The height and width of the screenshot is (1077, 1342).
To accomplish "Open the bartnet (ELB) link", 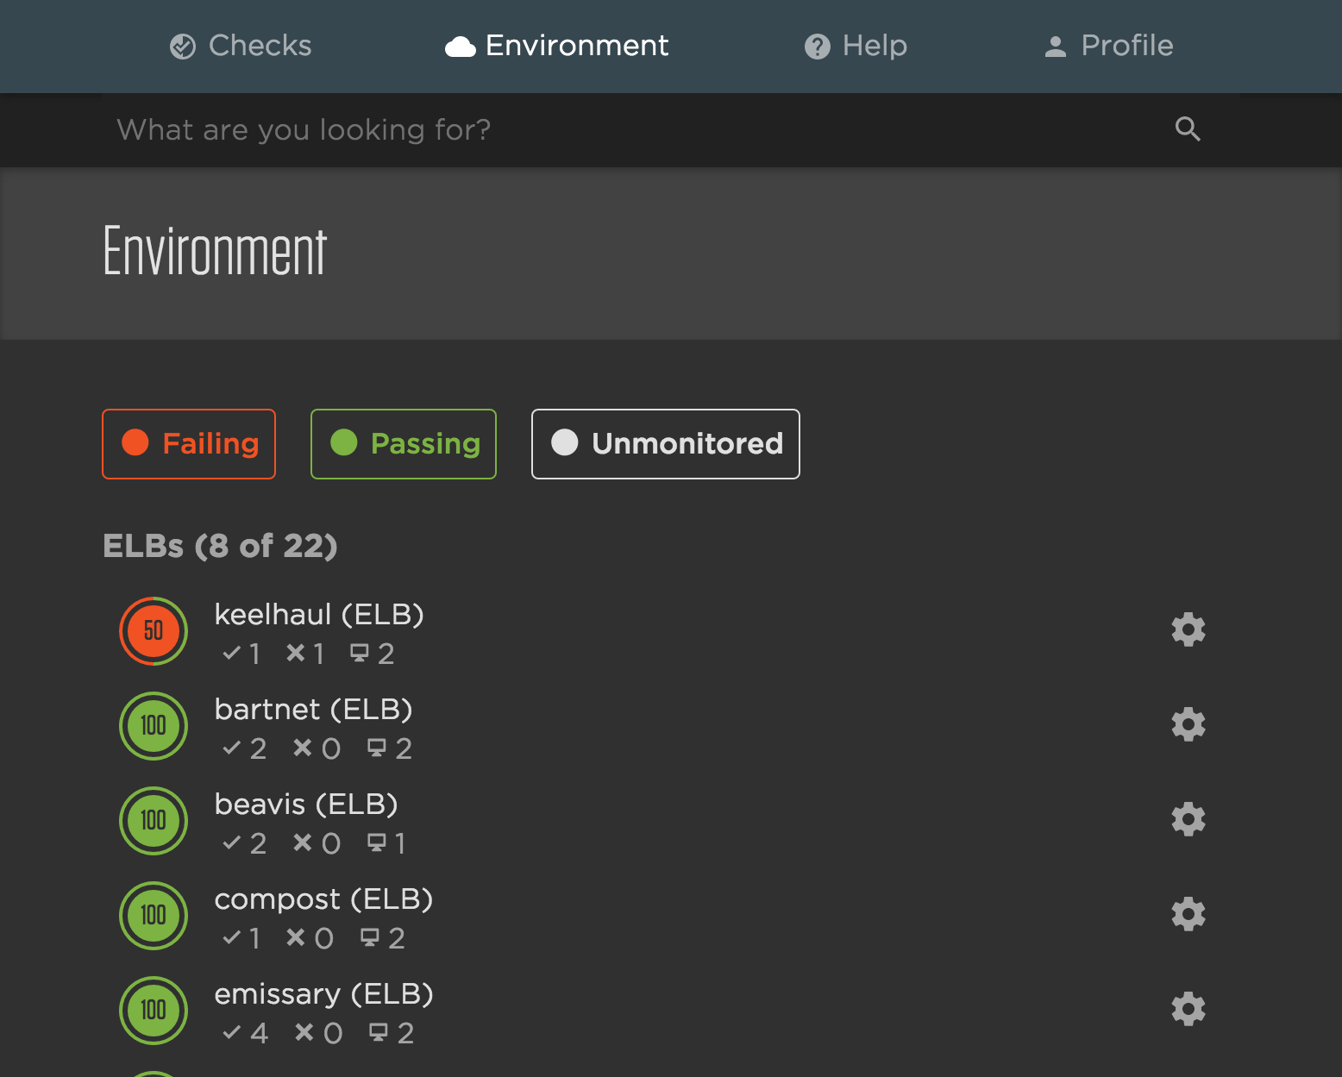I will click(x=314, y=710).
